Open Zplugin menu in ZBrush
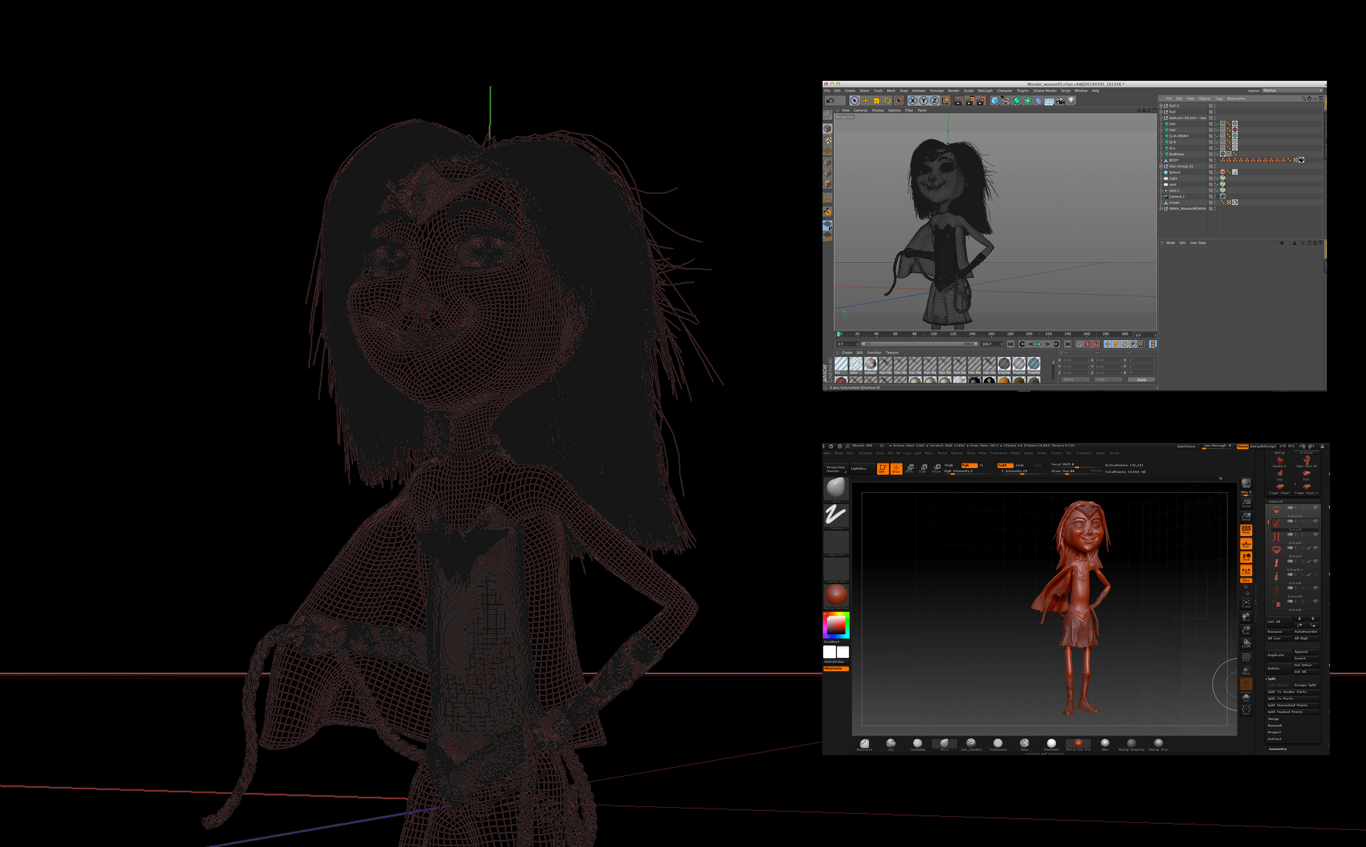 [1100, 453]
